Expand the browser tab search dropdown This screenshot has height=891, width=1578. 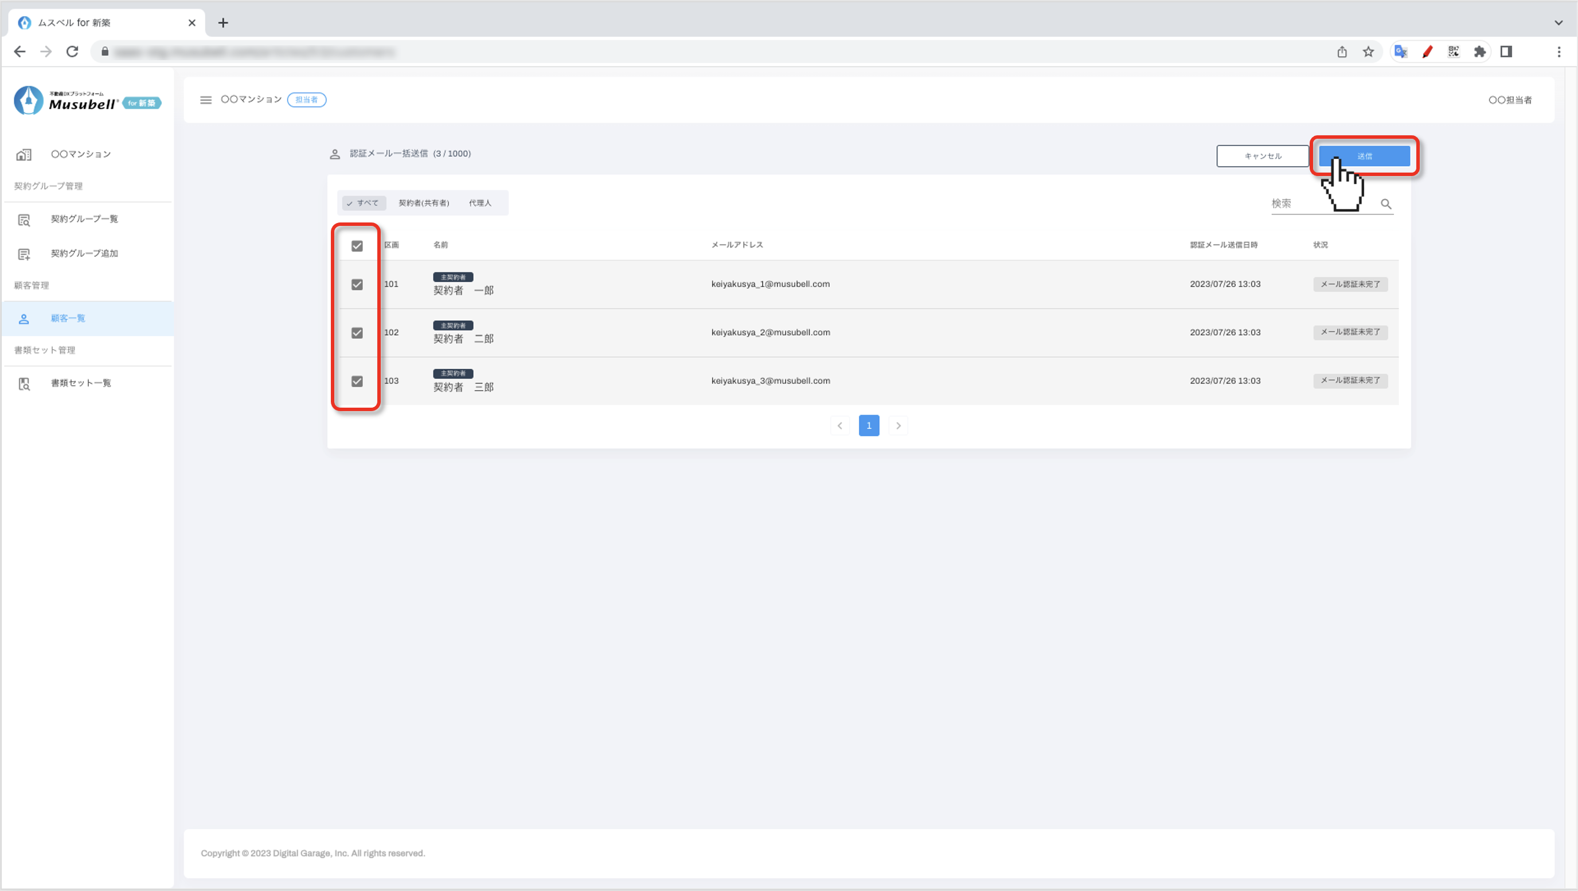point(1559,23)
